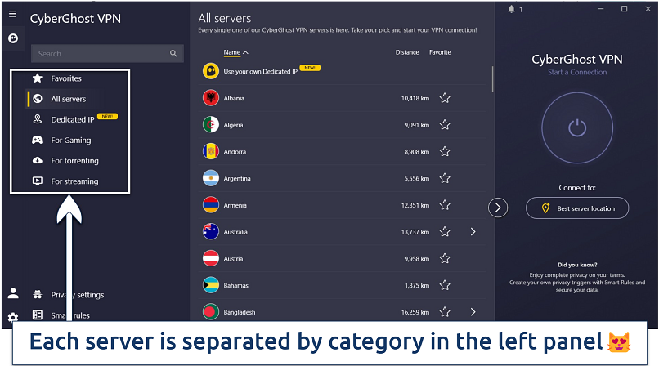Open the For Gaming server list

(70, 141)
